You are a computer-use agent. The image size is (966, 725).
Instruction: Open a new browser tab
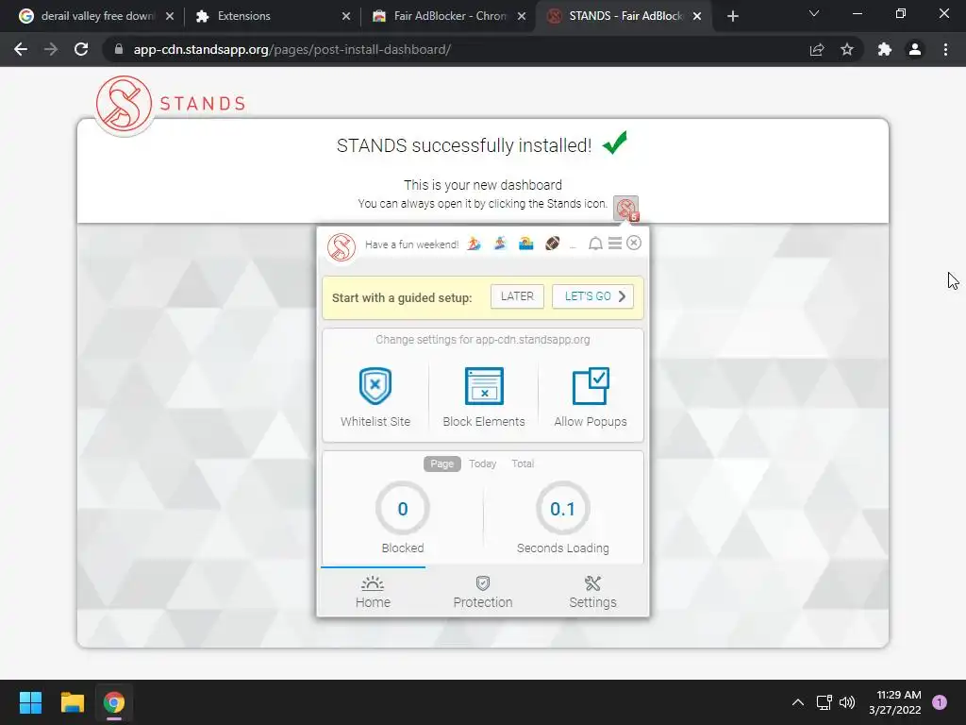tap(732, 16)
